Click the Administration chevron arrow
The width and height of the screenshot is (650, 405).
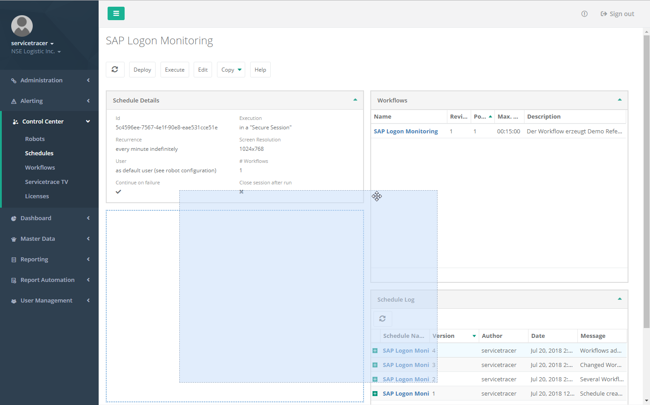click(x=88, y=80)
